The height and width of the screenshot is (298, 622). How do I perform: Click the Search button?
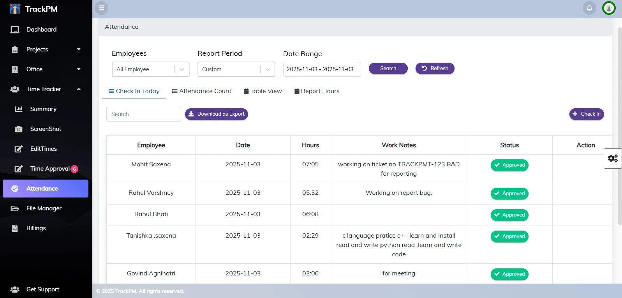point(388,68)
